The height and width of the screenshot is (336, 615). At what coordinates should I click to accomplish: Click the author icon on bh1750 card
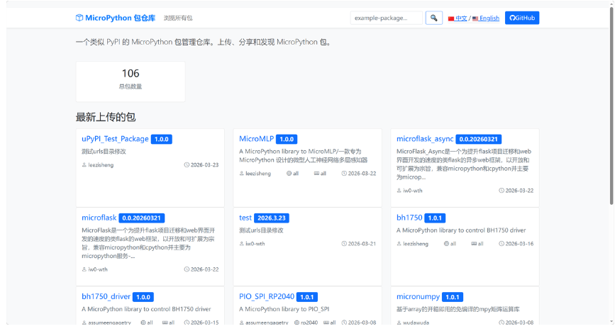[x=399, y=244]
